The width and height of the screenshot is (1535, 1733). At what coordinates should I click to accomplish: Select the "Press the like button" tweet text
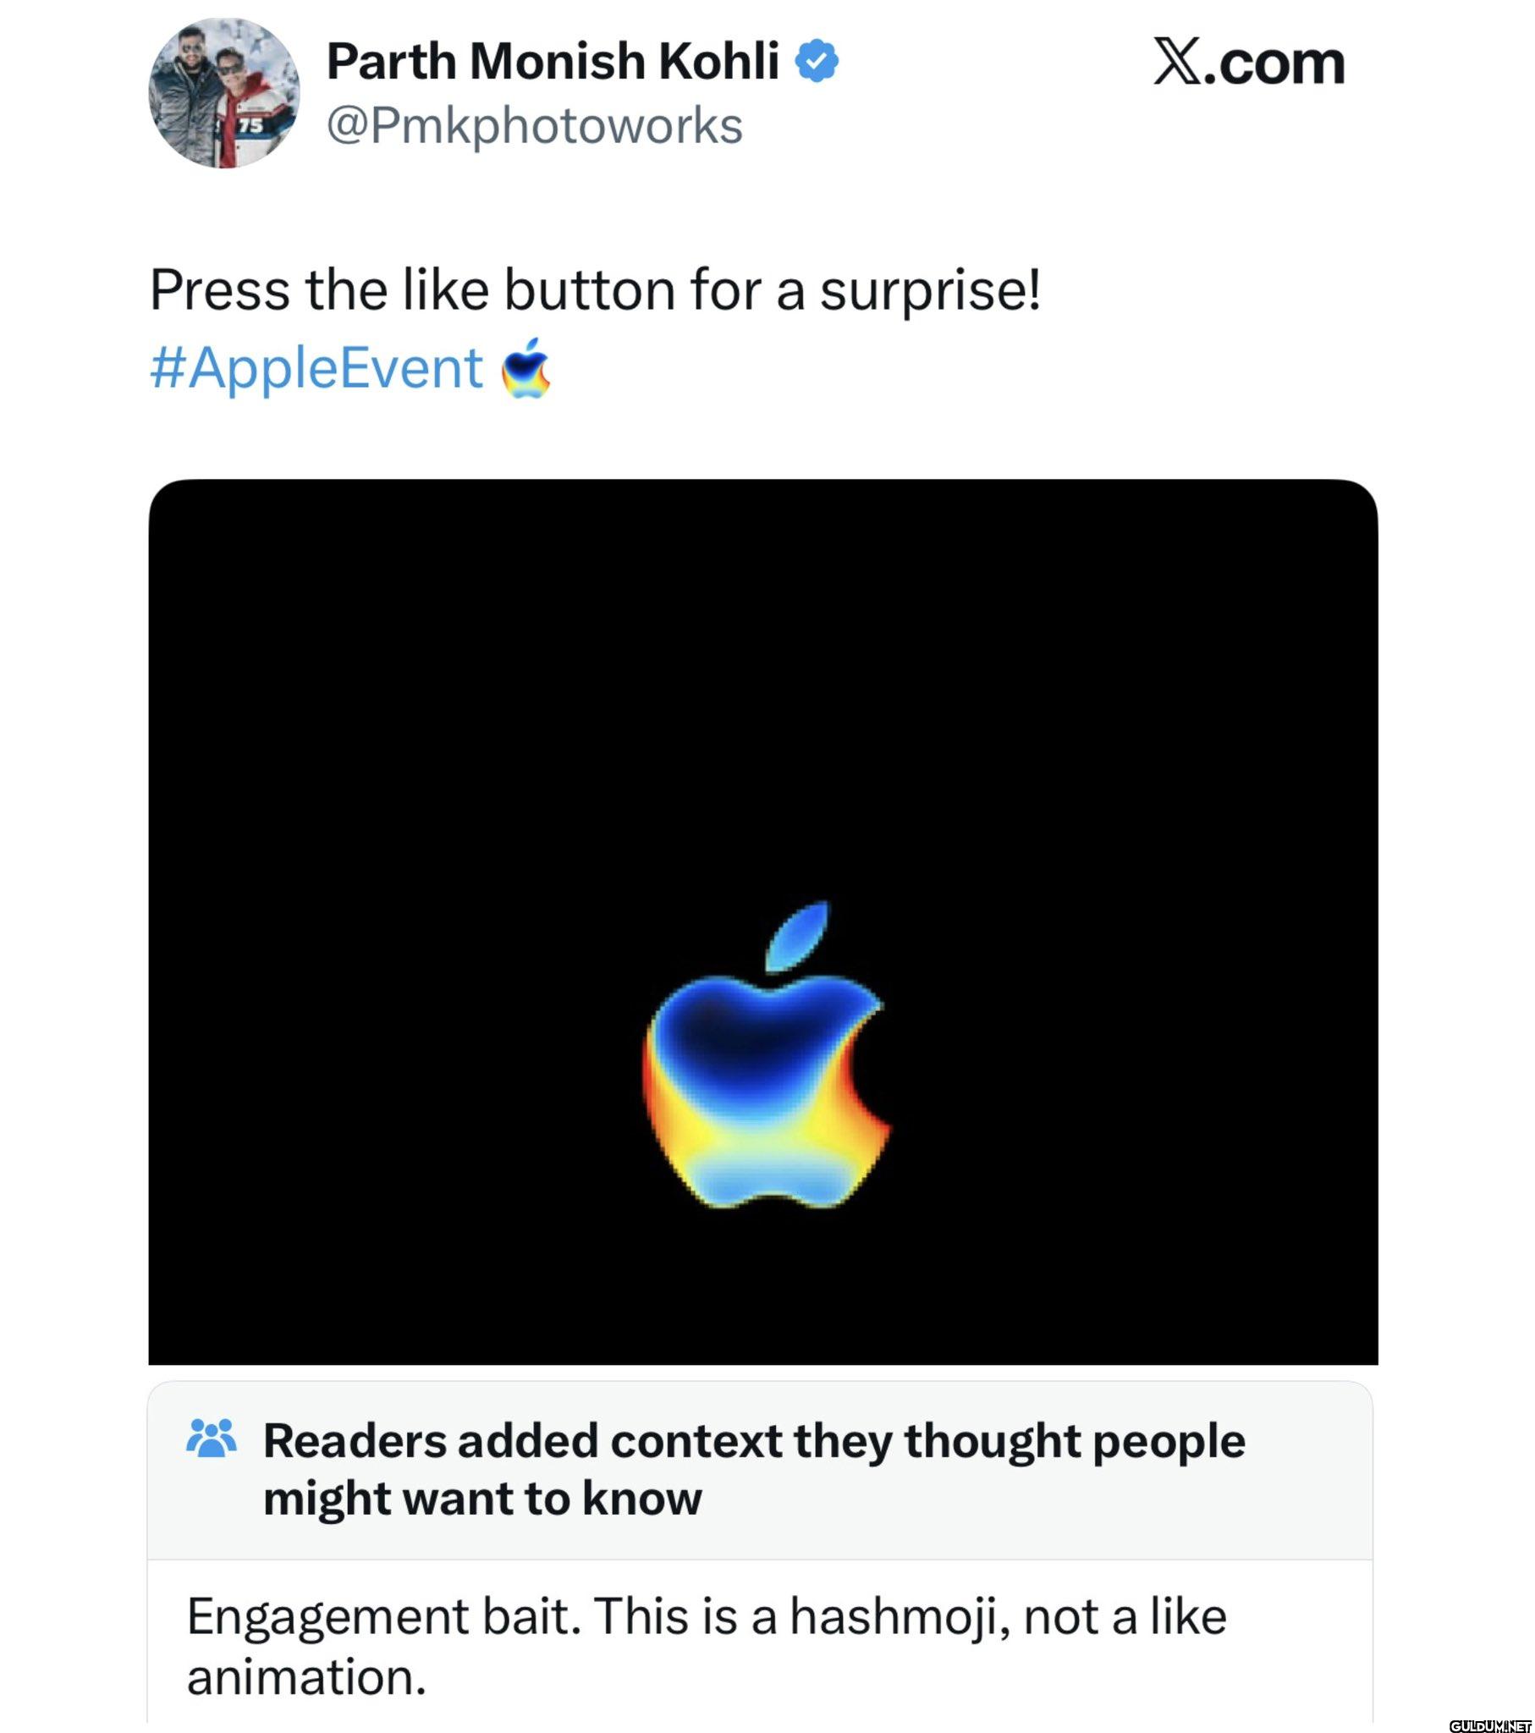click(595, 290)
